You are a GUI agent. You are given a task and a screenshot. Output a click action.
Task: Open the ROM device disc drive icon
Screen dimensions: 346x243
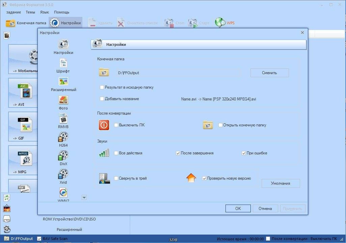point(7,219)
